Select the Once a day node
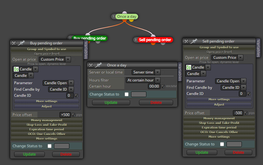This screenshot has height=165, width=263. tap(127, 17)
